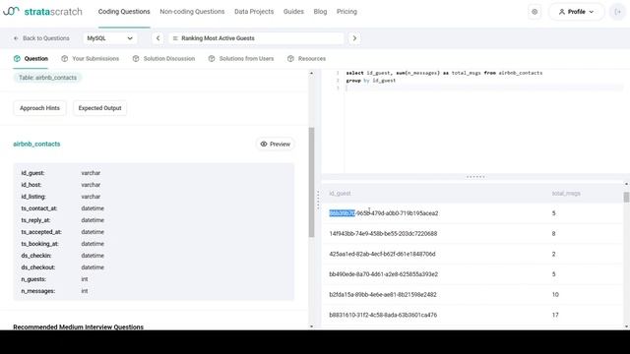This screenshot has width=630, height=354.
Task: Click the eye icon in Preview
Action: point(264,145)
